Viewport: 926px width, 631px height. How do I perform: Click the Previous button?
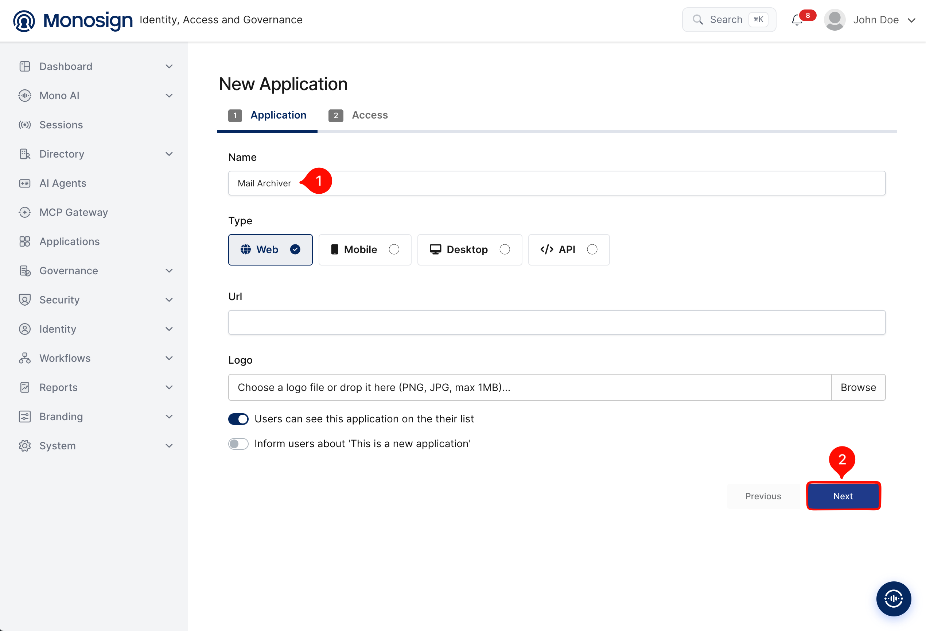coord(763,496)
